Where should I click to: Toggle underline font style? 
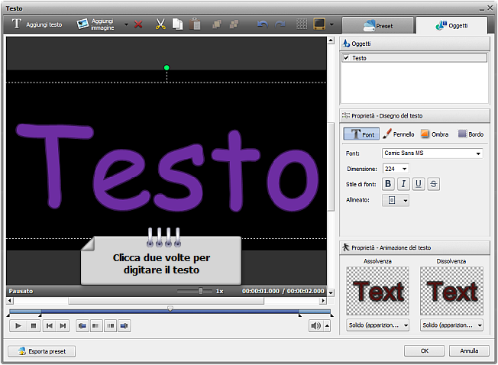coord(419,183)
